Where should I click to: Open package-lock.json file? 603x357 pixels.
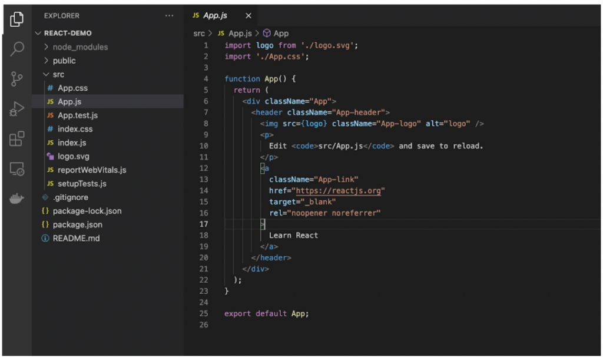[x=108, y=211]
